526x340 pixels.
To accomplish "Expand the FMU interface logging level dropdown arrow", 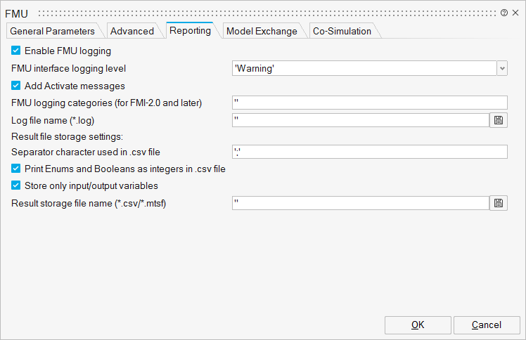I will tap(502, 68).
